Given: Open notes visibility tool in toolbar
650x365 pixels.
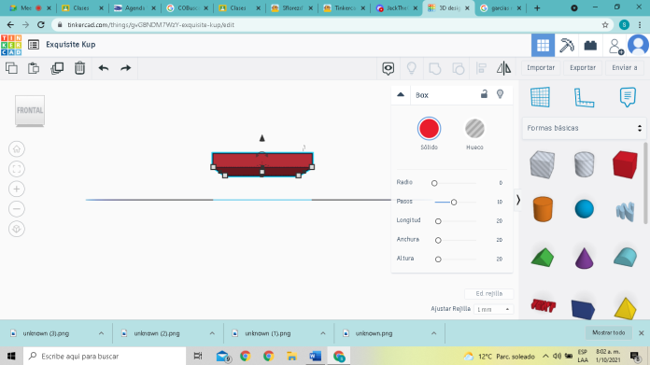Looking at the screenshot, I should pyautogui.click(x=388, y=68).
